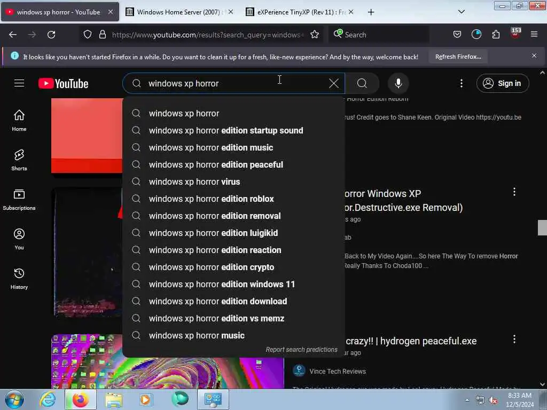Click the Refresh Firefox button

458,57
